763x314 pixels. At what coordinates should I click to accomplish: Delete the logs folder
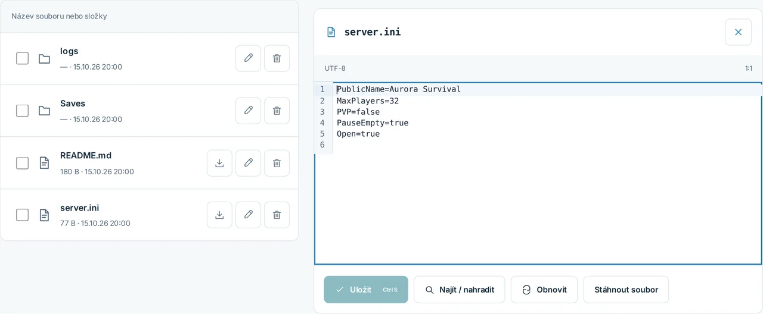click(x=277, y=58)
